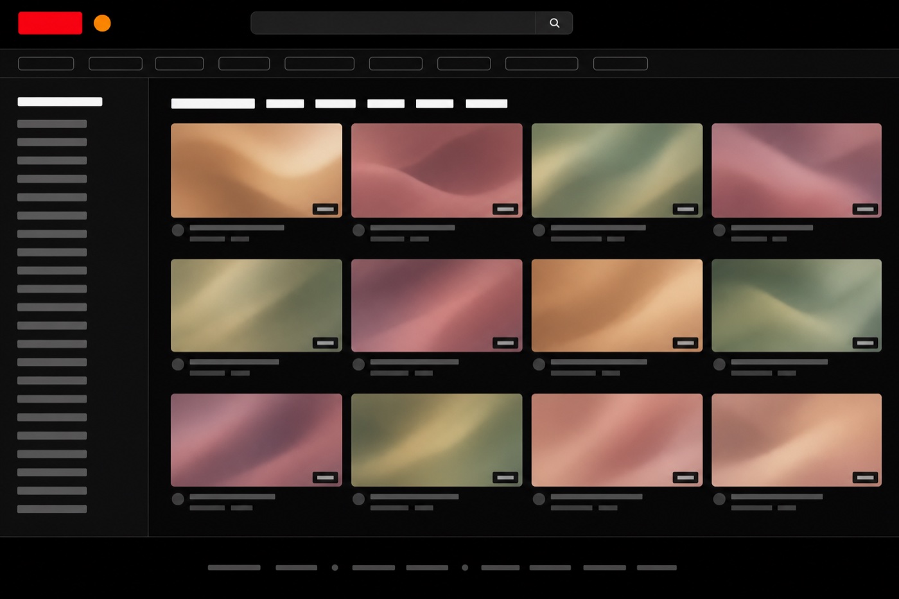
Task: Click the orange circle beside the logo
Action: pos(102,23)
